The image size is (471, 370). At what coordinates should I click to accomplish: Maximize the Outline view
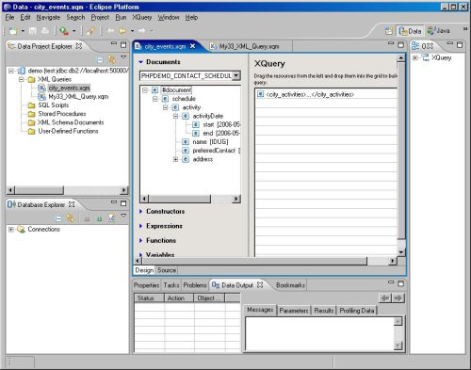460,45
